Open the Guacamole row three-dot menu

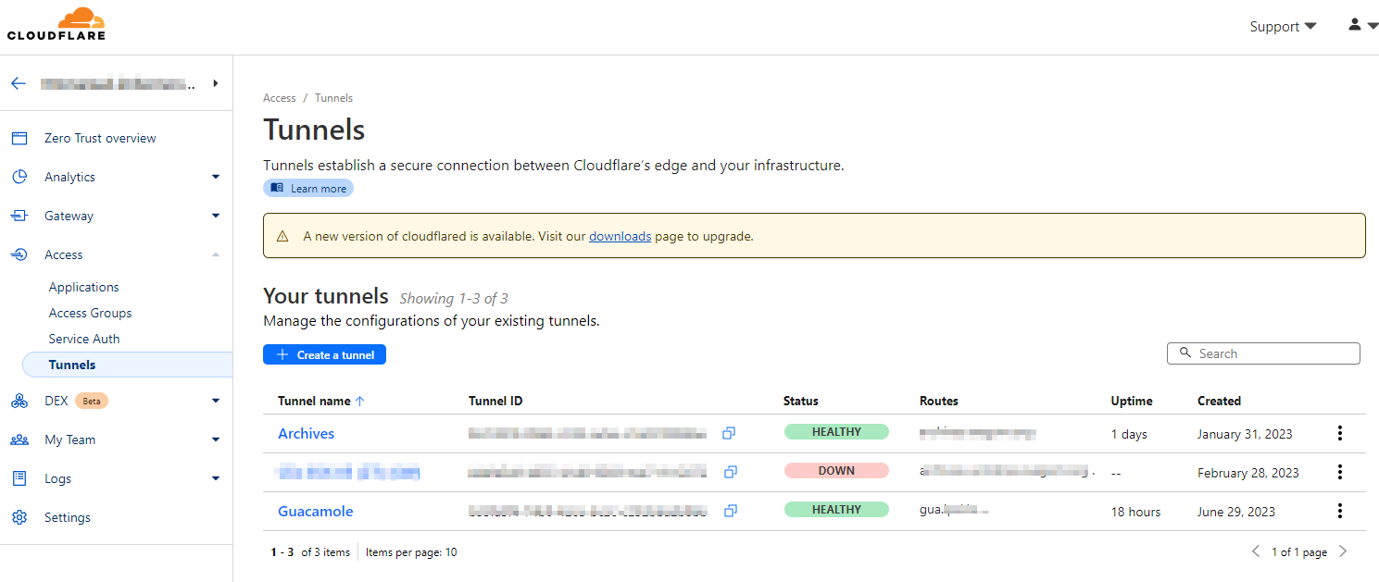coord(1339,511)
